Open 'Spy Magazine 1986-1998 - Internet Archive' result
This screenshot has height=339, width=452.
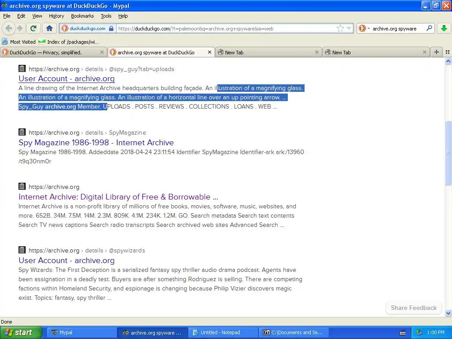pyautogui.click(x=96, y=143)
